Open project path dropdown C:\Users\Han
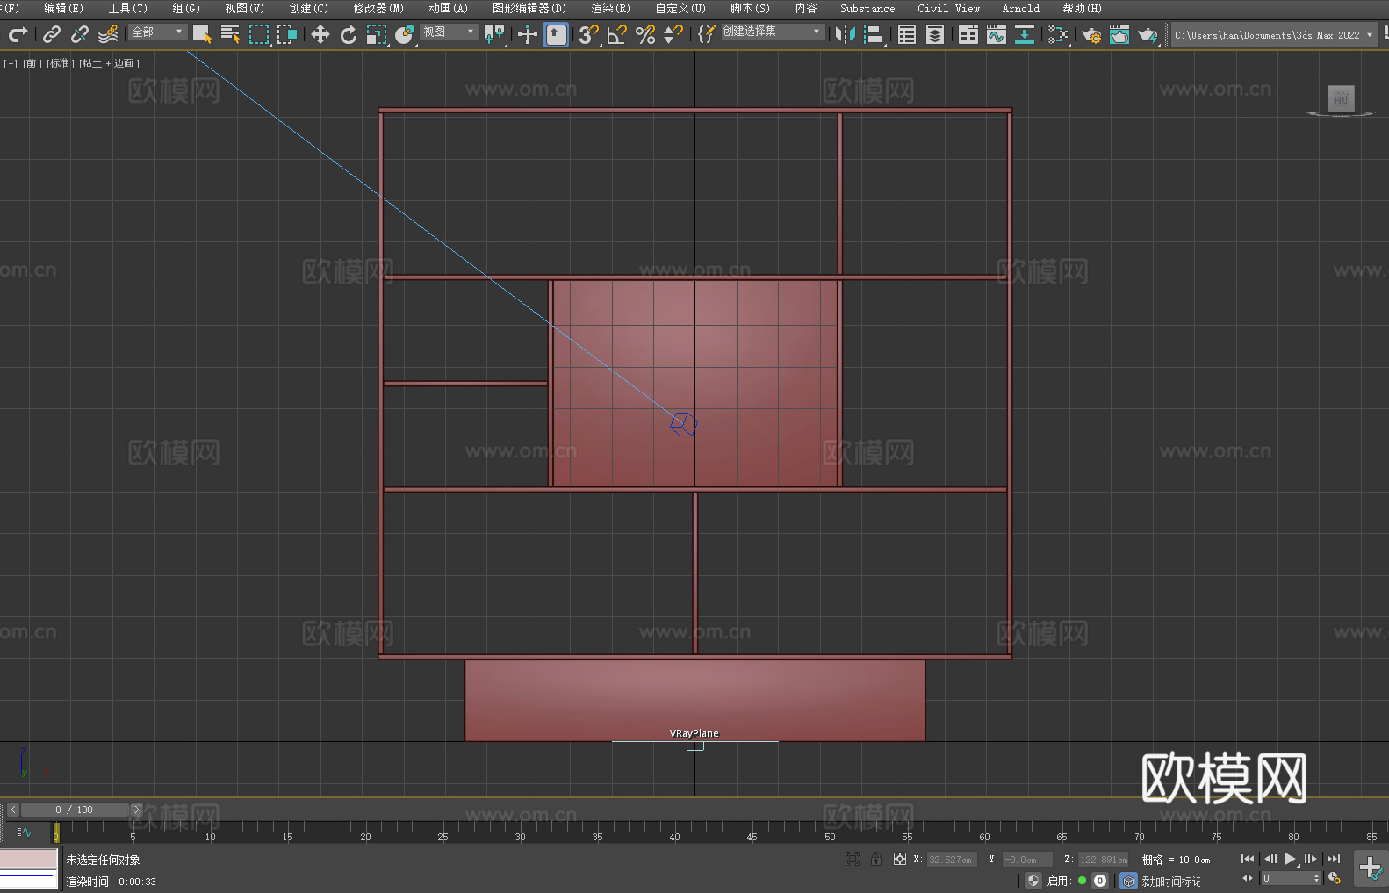This screenshot has height=893, width=1389. [1274, 35]
